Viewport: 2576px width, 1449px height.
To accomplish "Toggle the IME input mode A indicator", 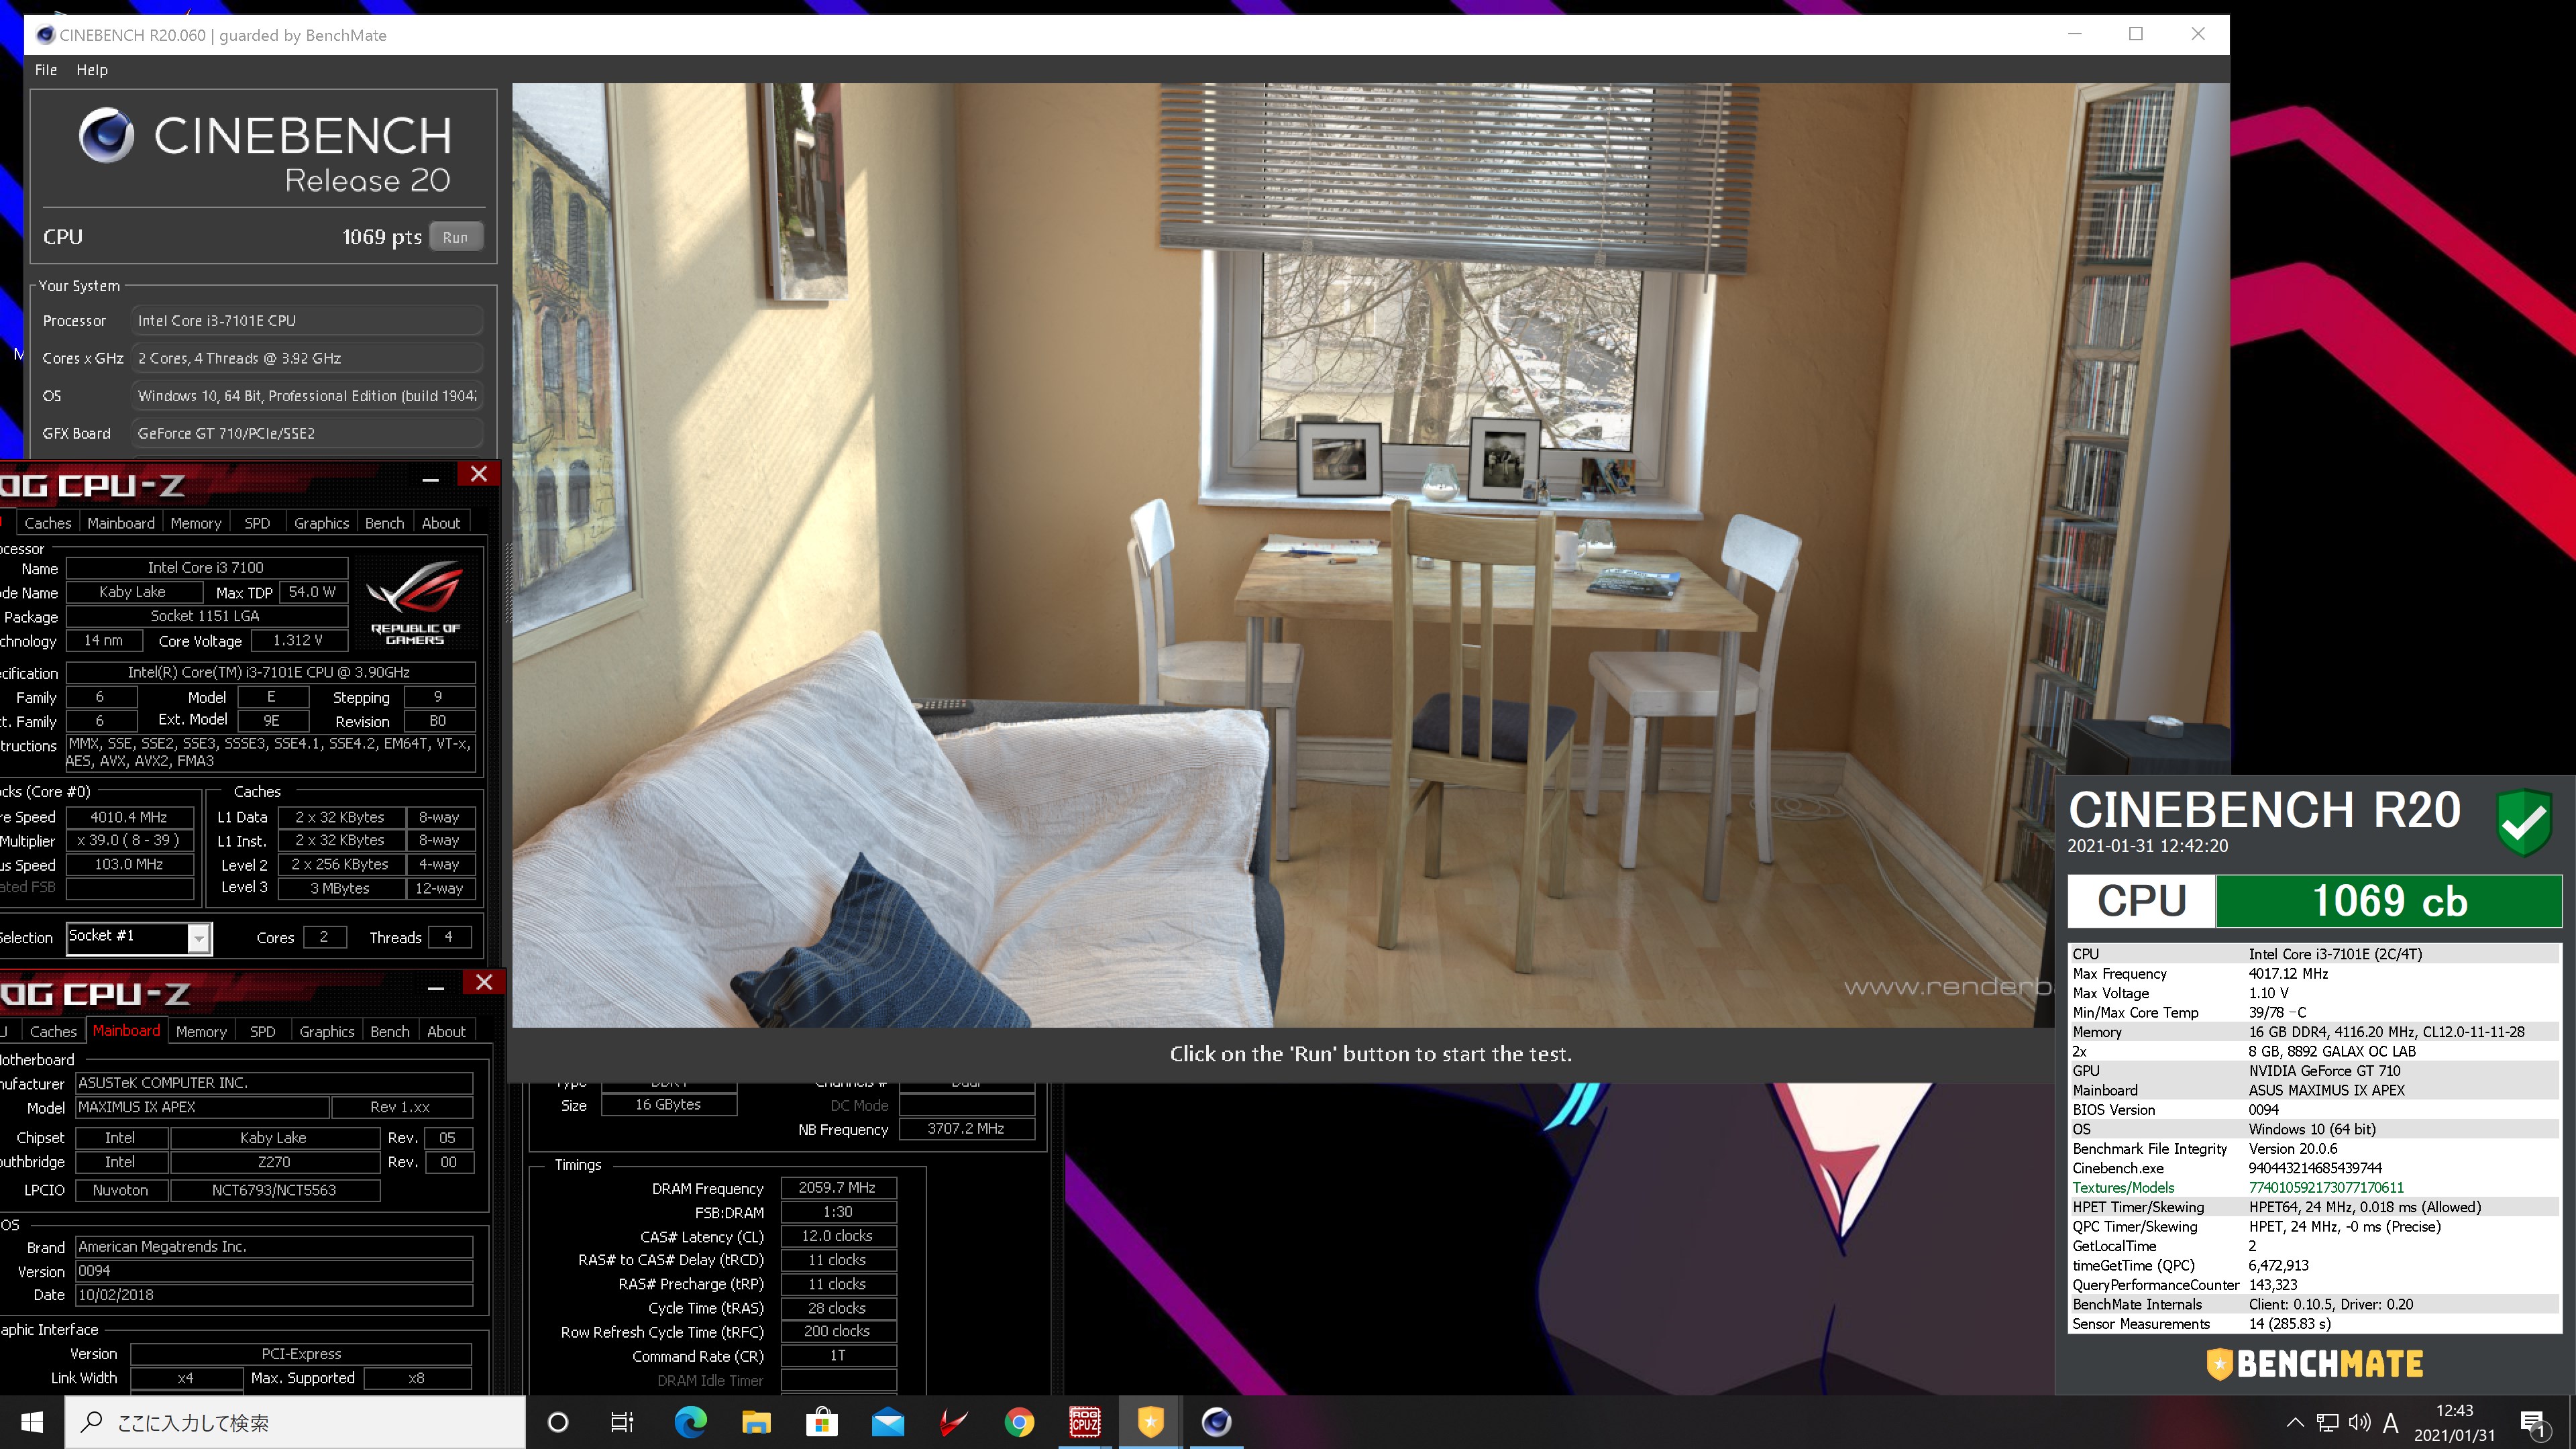I will click(x=2391, y=1422).
